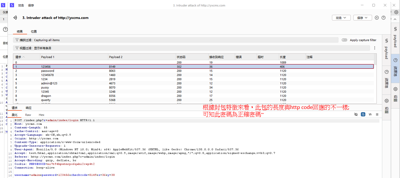This screenshot has height=178, width=400.
Task: Click the 8149 Payload 2 cell
Action: click(112, 67)
